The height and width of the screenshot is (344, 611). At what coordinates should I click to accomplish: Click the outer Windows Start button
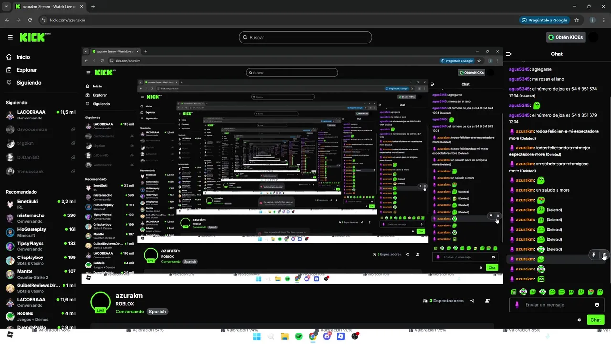tap(256, 336)
